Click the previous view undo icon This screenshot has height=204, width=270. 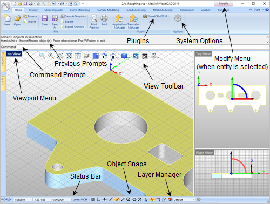coord(136,56)
